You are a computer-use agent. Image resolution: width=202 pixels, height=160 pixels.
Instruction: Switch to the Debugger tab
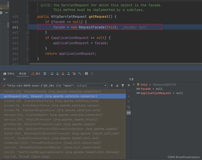[23, 74]
